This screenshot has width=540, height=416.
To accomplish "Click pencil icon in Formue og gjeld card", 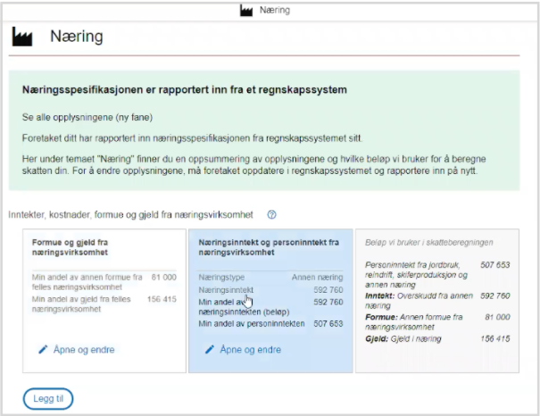I will (x=43, y=350).
